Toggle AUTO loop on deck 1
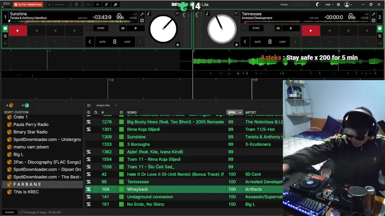The width and height of the screenshot is (385, 216). click(x=103, y=42)
